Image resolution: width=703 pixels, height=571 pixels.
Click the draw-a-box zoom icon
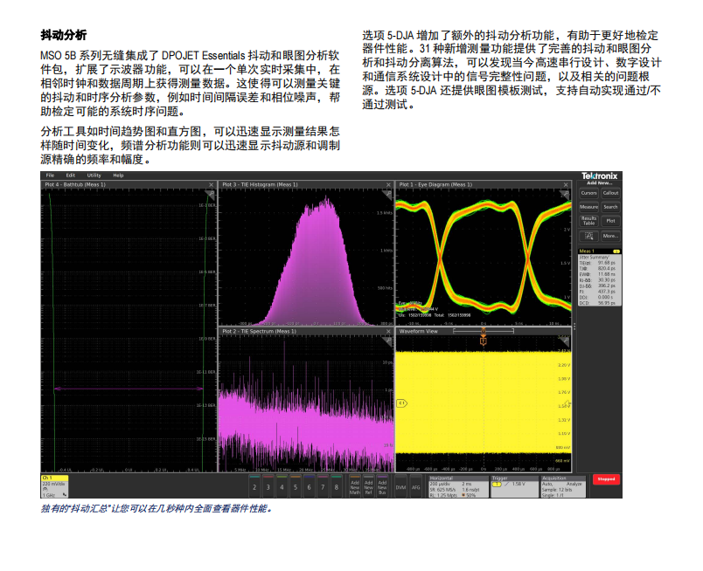(588, 236)
